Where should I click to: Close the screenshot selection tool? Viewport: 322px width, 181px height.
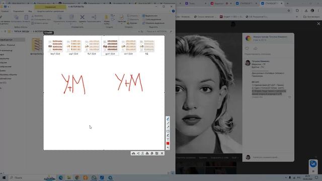tap(162, 153)
